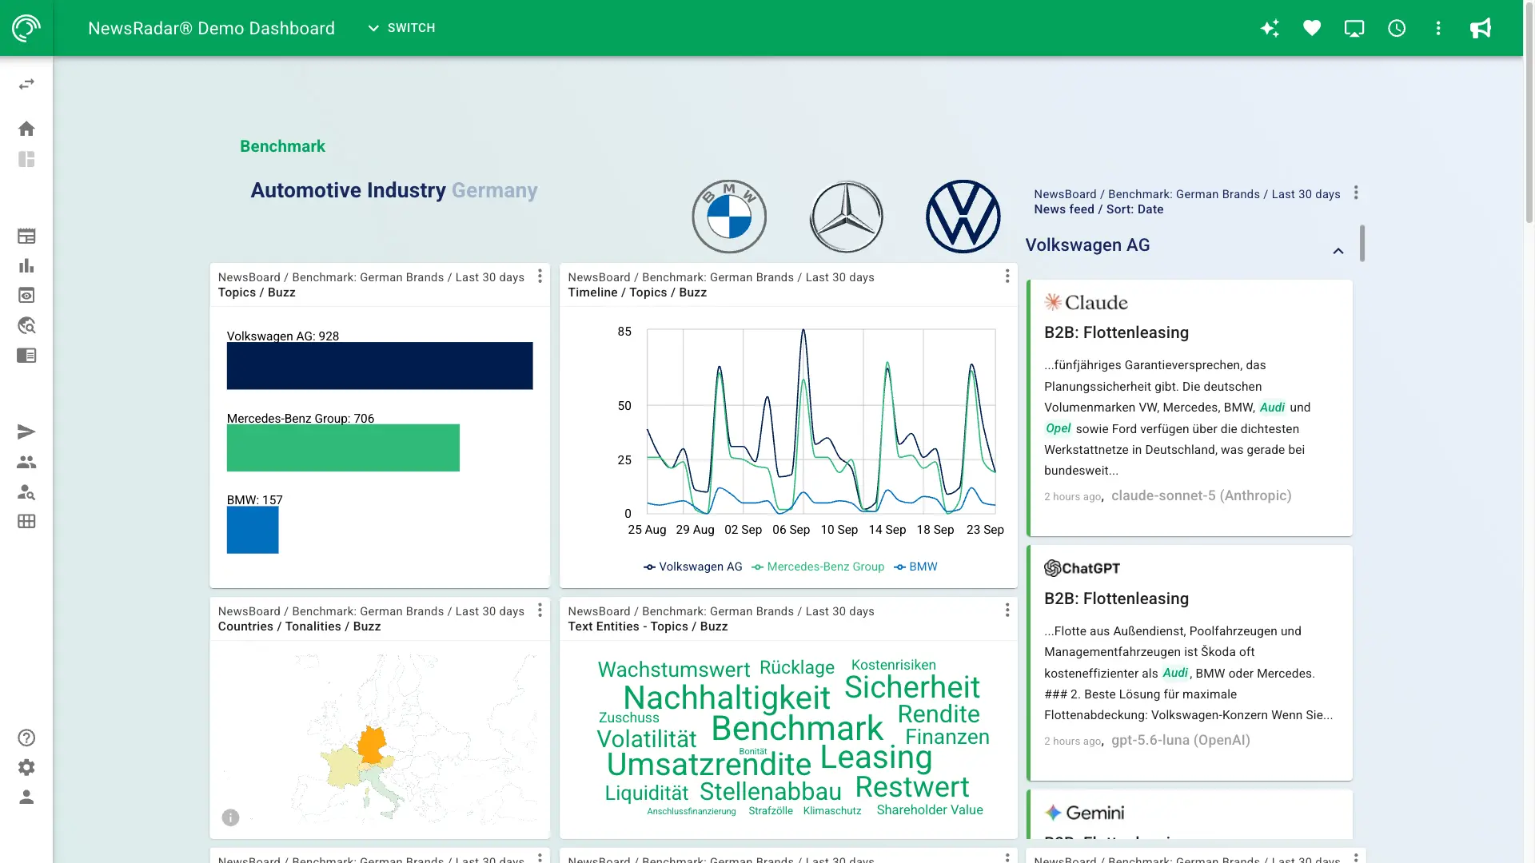The image size is (1535, 863).
Task: Collapse the Volkswagen AG news section
Action: (1338, 251)
